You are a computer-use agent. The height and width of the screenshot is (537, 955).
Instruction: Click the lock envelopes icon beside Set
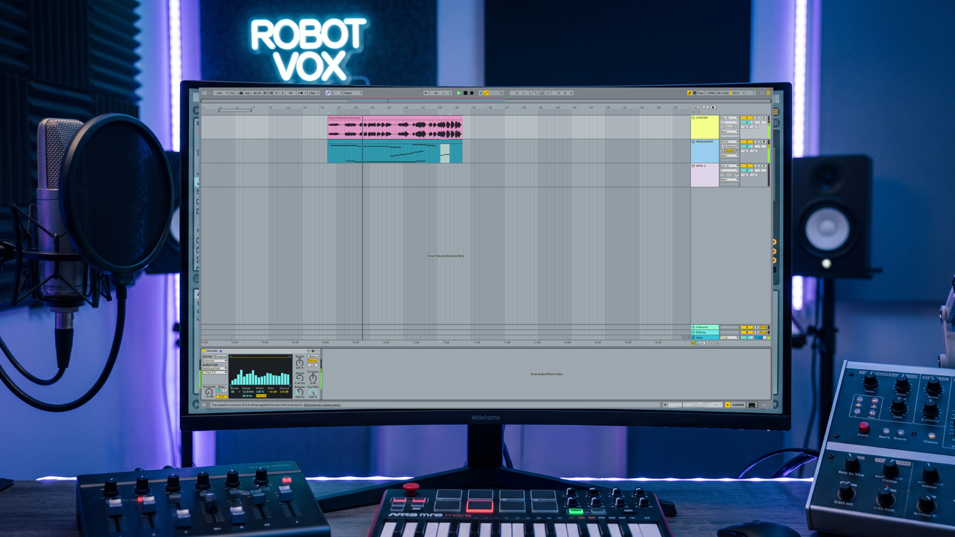[713, 107]
